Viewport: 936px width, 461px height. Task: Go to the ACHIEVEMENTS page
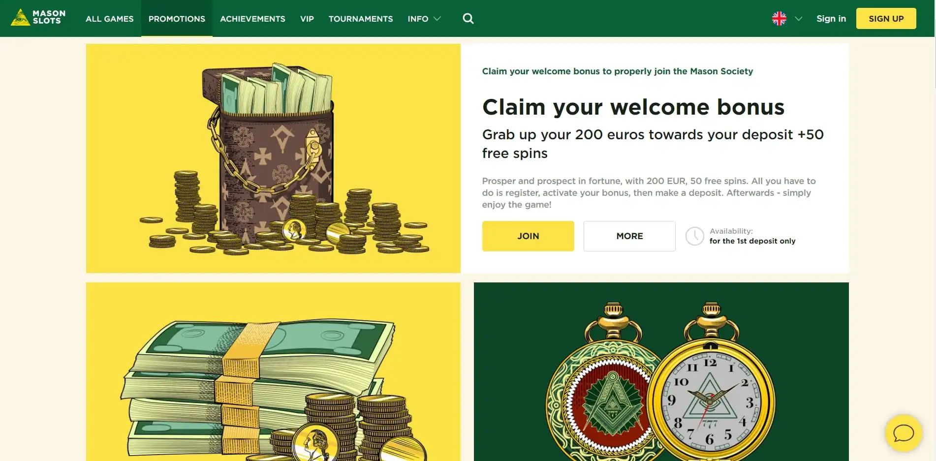point(252,19)
